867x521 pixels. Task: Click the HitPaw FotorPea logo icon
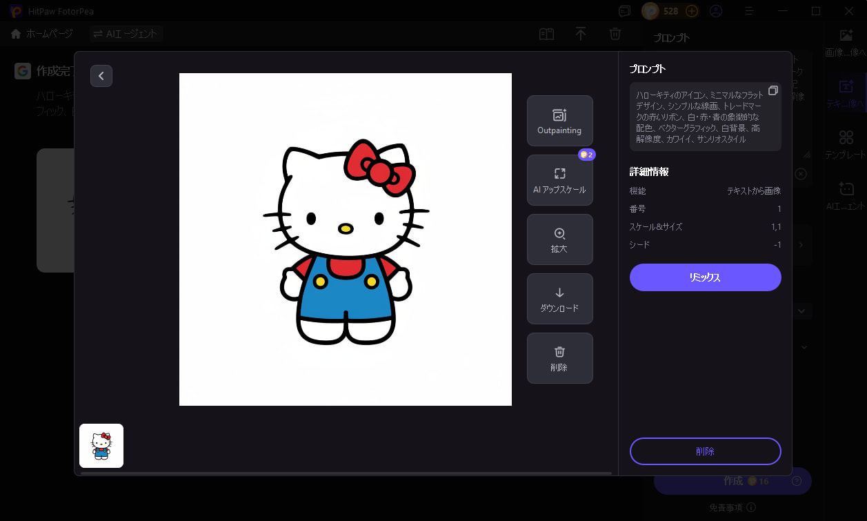point(15,11)
